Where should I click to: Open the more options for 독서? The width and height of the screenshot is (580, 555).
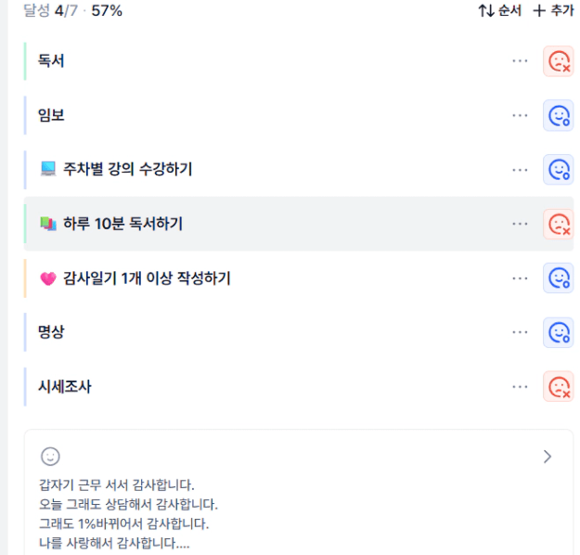520,61
